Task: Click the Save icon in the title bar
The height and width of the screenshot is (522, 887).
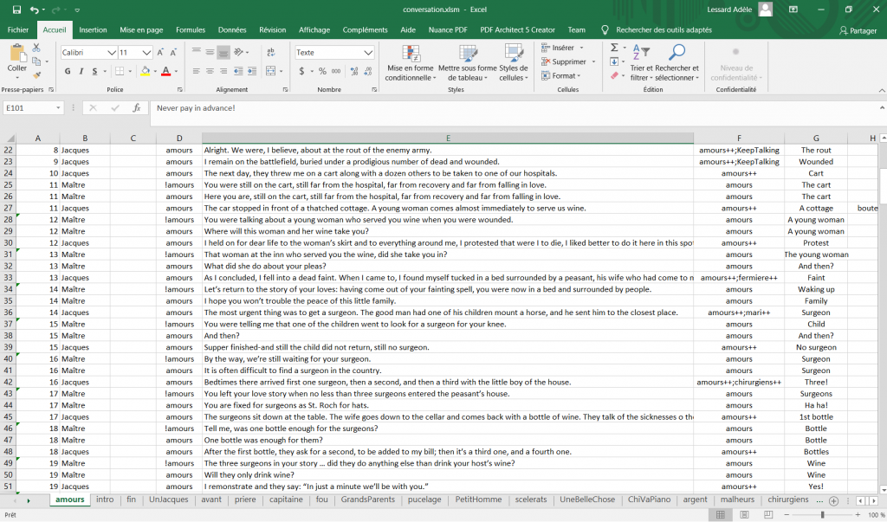Action: [x=16, y=10]
